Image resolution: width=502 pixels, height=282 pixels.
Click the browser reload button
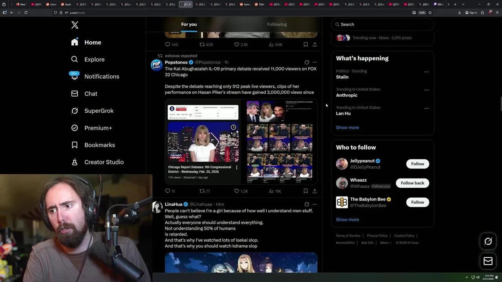(26, 13)
